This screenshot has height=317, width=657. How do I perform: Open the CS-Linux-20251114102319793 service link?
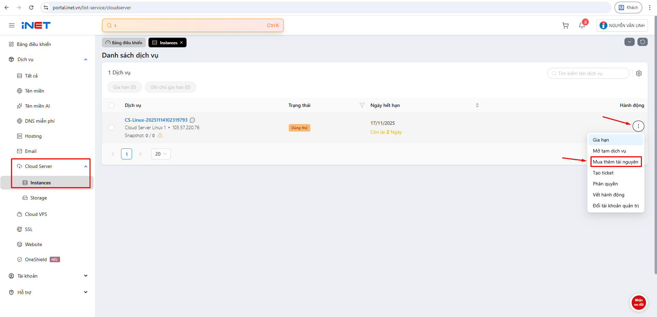[x=156, y=120]
